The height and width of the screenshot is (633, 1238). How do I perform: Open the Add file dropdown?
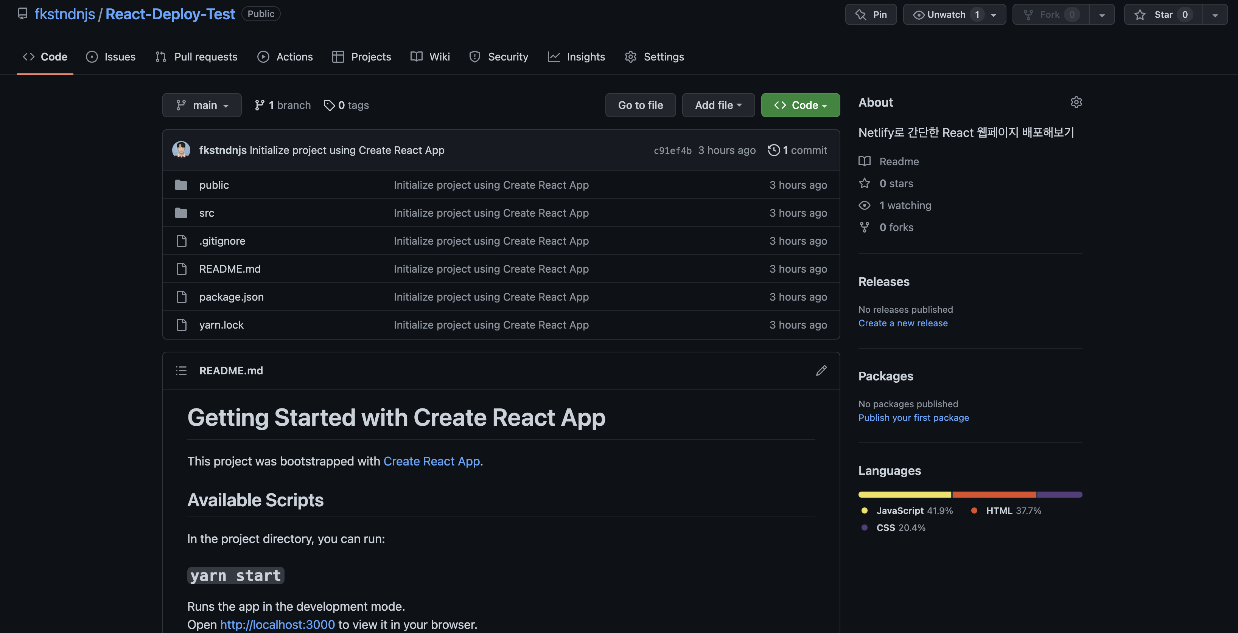coord(718,105)
